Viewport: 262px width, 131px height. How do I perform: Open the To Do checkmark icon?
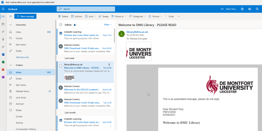(3, 47)
